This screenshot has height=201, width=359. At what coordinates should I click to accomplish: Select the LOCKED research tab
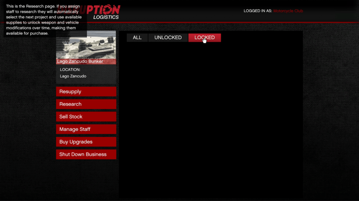point(205,38)
